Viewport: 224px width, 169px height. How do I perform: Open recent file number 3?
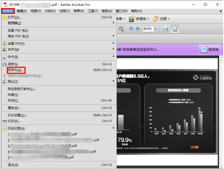coord(59,146)
